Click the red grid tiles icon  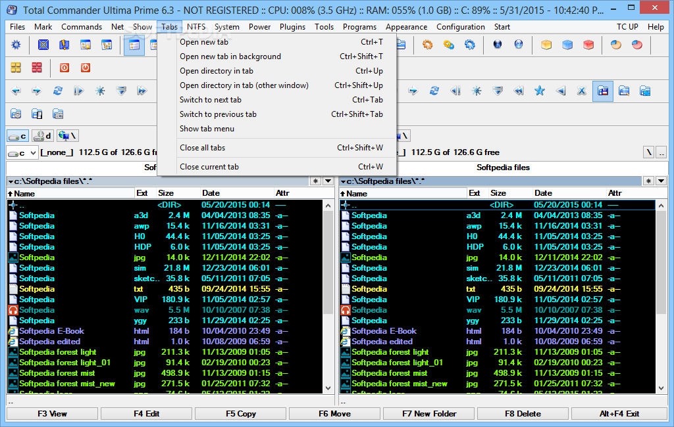37,68
